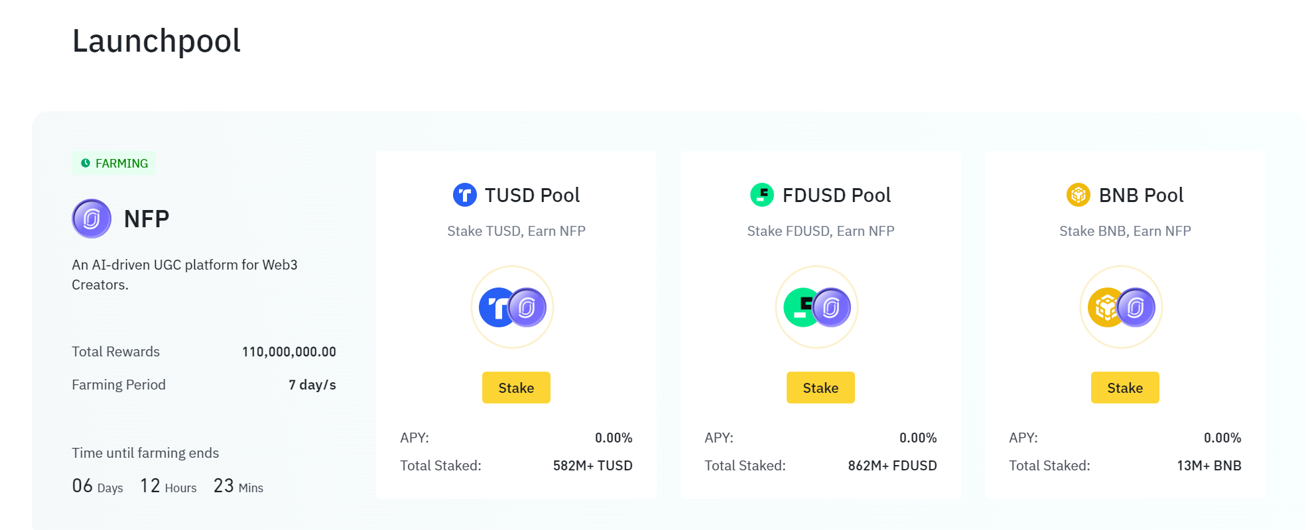Click the FDUSD and NFP paired coin graphic
1310x530 pixels.
point(817,307)
